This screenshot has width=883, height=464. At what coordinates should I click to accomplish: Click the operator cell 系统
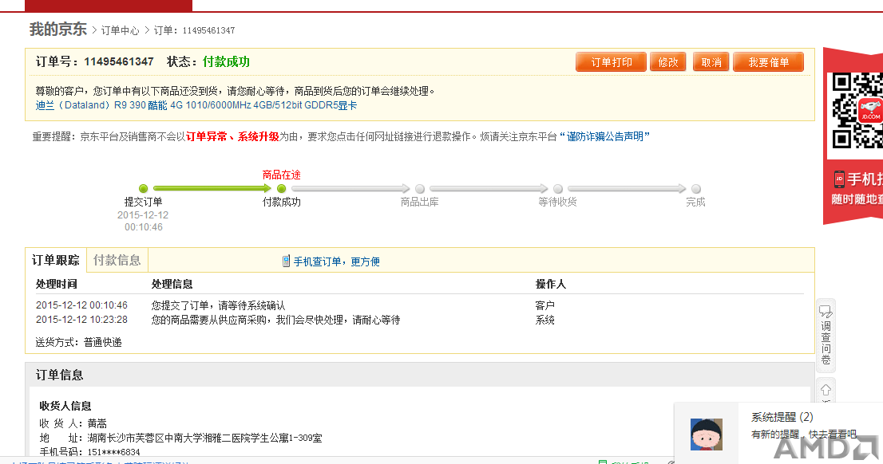[x=545, y=320]
